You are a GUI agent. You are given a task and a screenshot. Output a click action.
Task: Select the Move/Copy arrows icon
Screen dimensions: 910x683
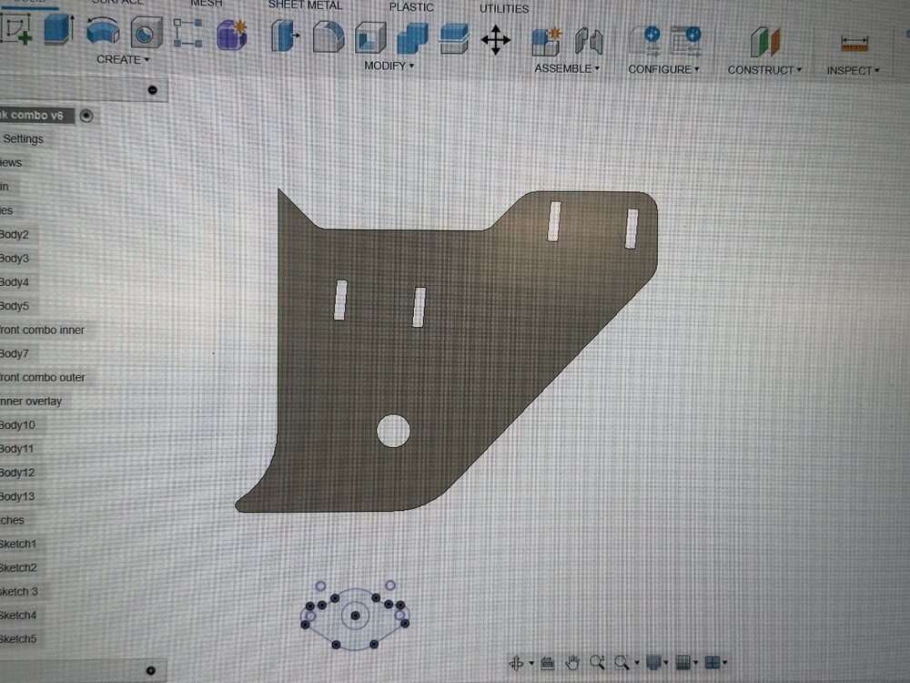[496, 40]
